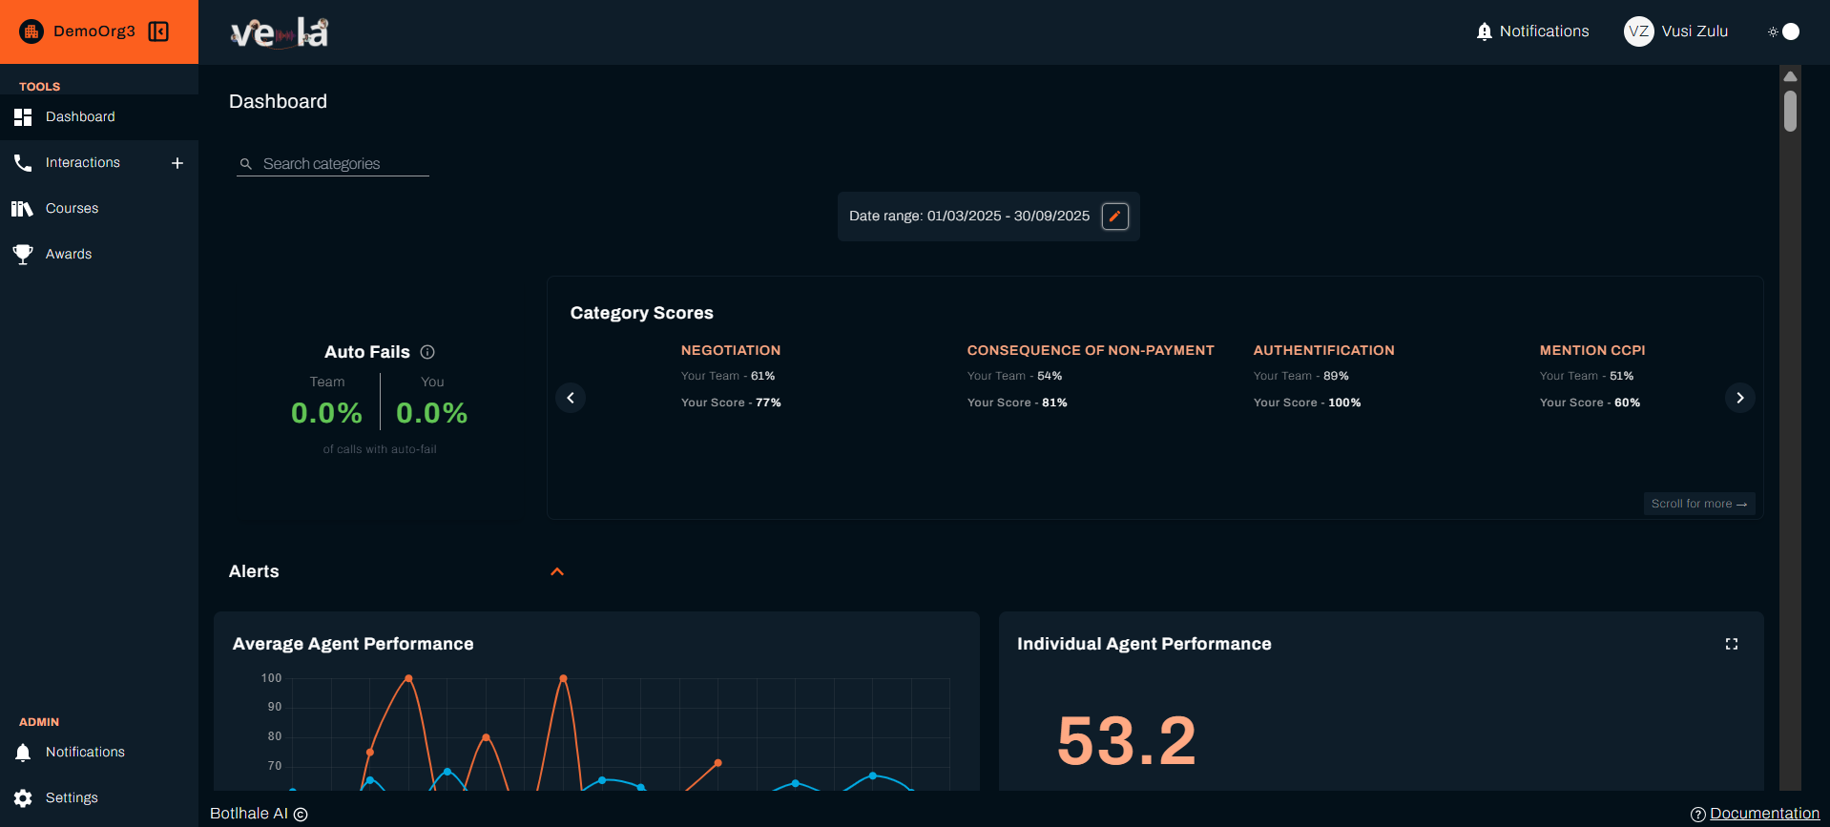The width and height of the screenshot is (1830, 827).
Task: Add a new interaction with the plus icon
Action: pyautogui.click(x=177, y=163)
